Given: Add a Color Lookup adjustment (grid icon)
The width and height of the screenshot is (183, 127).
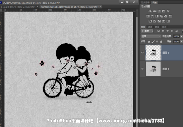Looking at the screenshot, I should click(170, 16).
